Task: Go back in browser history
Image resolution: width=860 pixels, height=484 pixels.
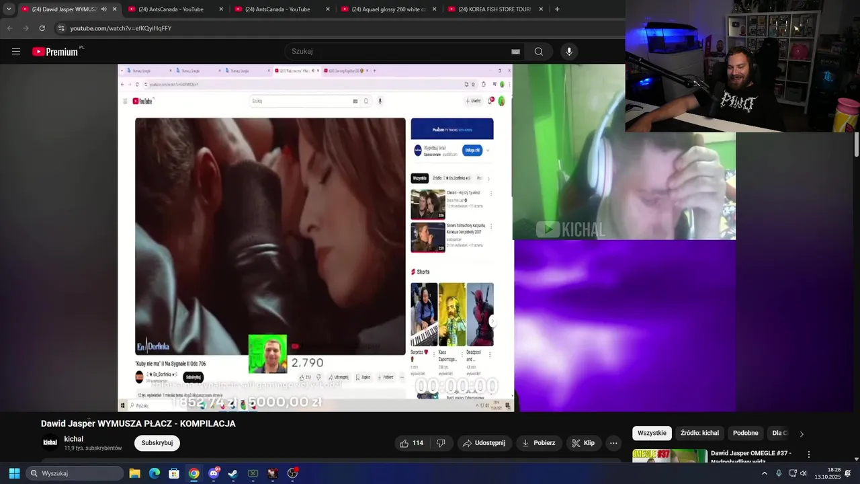Action: 9,28
